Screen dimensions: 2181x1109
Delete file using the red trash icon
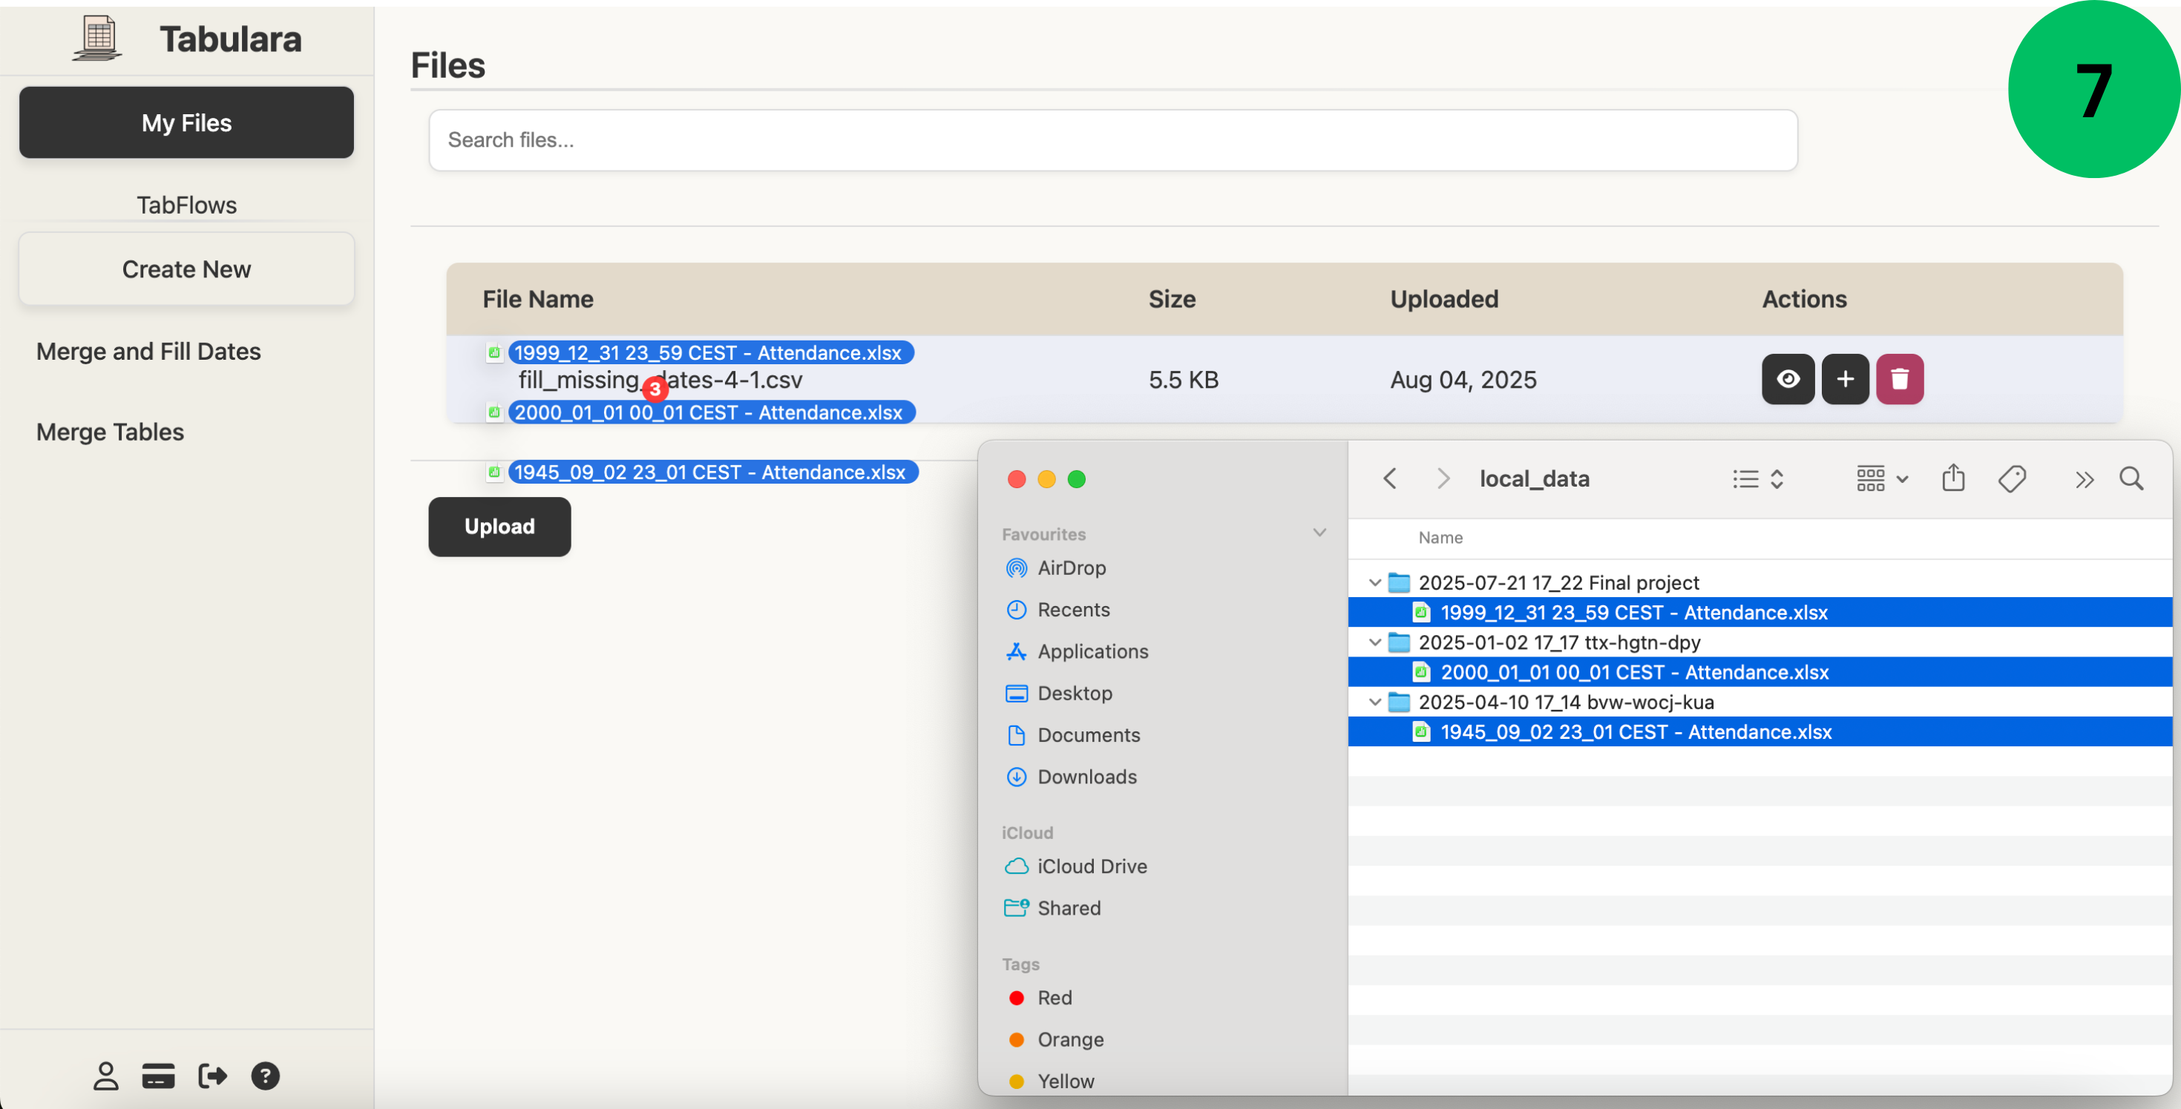[x=1899, y=379]
